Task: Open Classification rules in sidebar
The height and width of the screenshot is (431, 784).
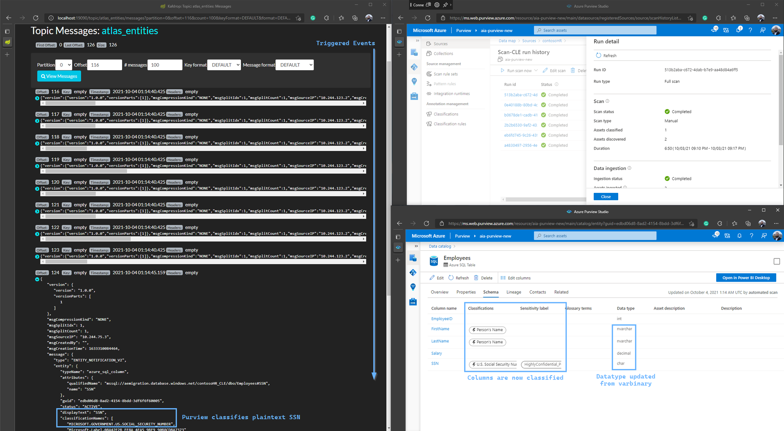Action: (450, 124)
